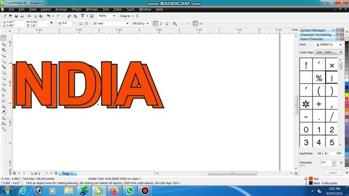Viewport: 349px width, 196px height.
Task: Click the Black outline color indicator
Action: 311,183
